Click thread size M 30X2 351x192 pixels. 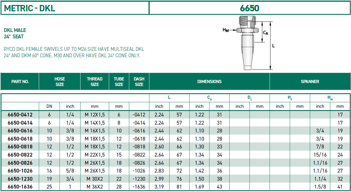point(95,179)
